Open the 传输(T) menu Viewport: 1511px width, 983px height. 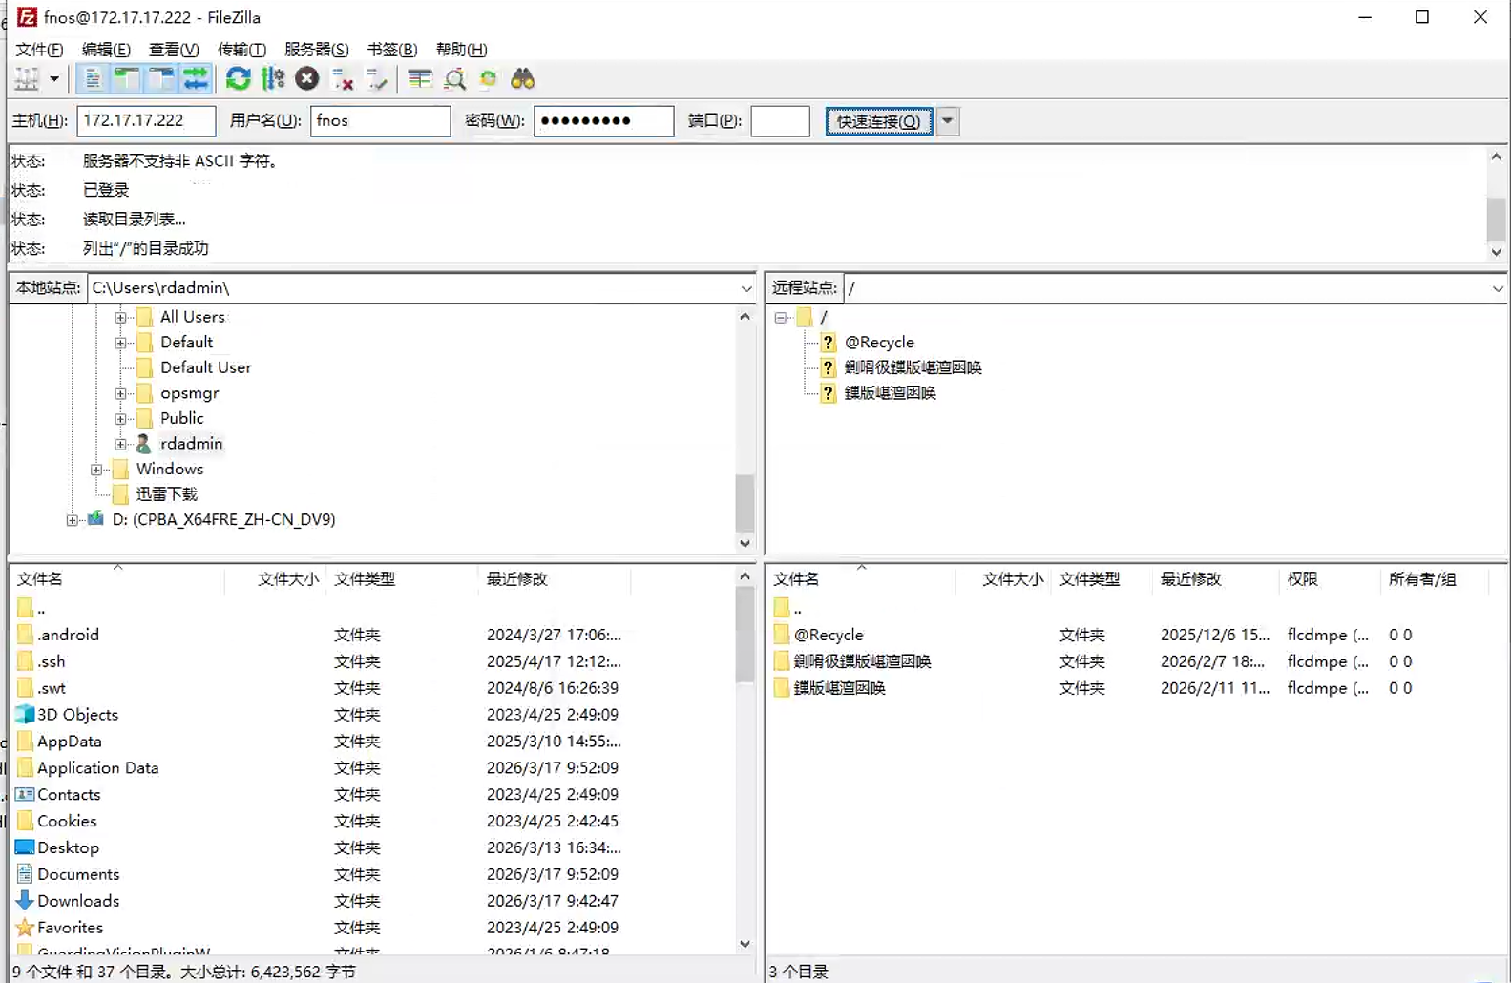(241, 50)
